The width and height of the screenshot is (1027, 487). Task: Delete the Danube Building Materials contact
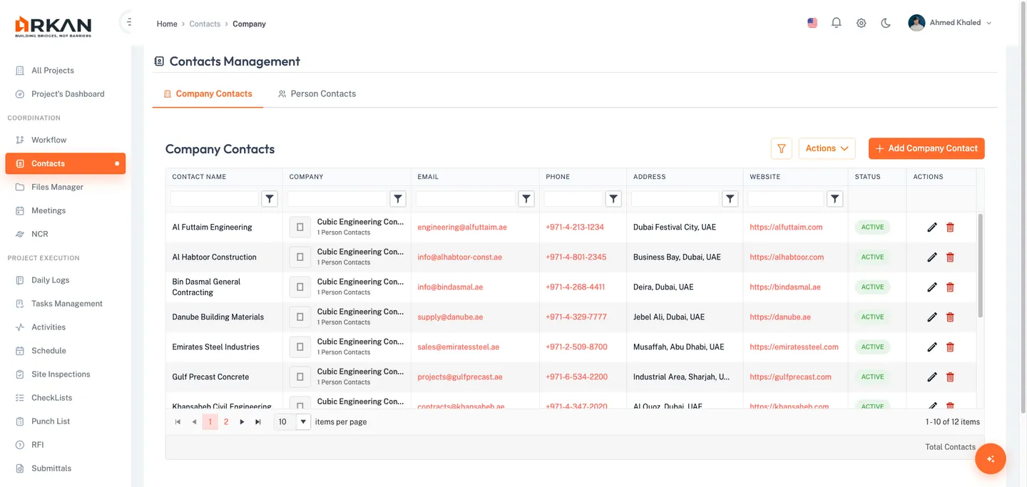coord(950,317)
